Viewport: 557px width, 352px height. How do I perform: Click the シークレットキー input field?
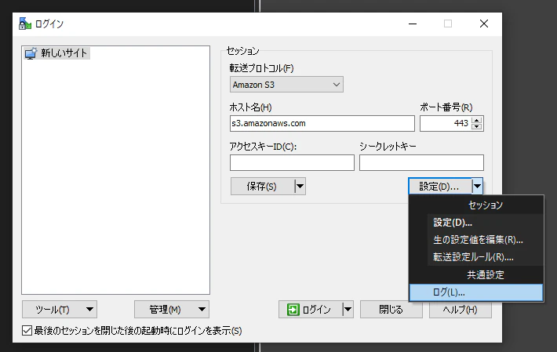coord(421,162)
